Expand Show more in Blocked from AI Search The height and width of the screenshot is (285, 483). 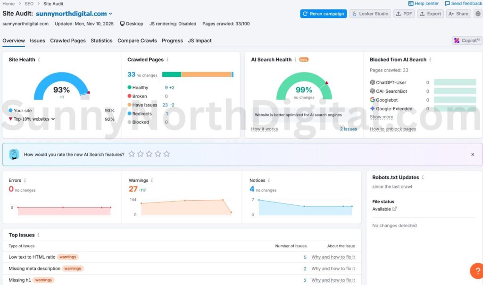381,117
